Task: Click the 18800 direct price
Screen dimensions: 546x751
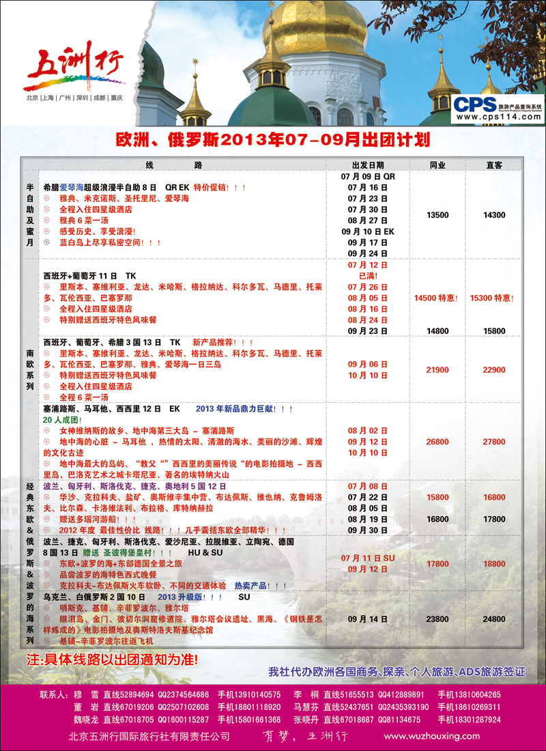Action: (494, 564)
